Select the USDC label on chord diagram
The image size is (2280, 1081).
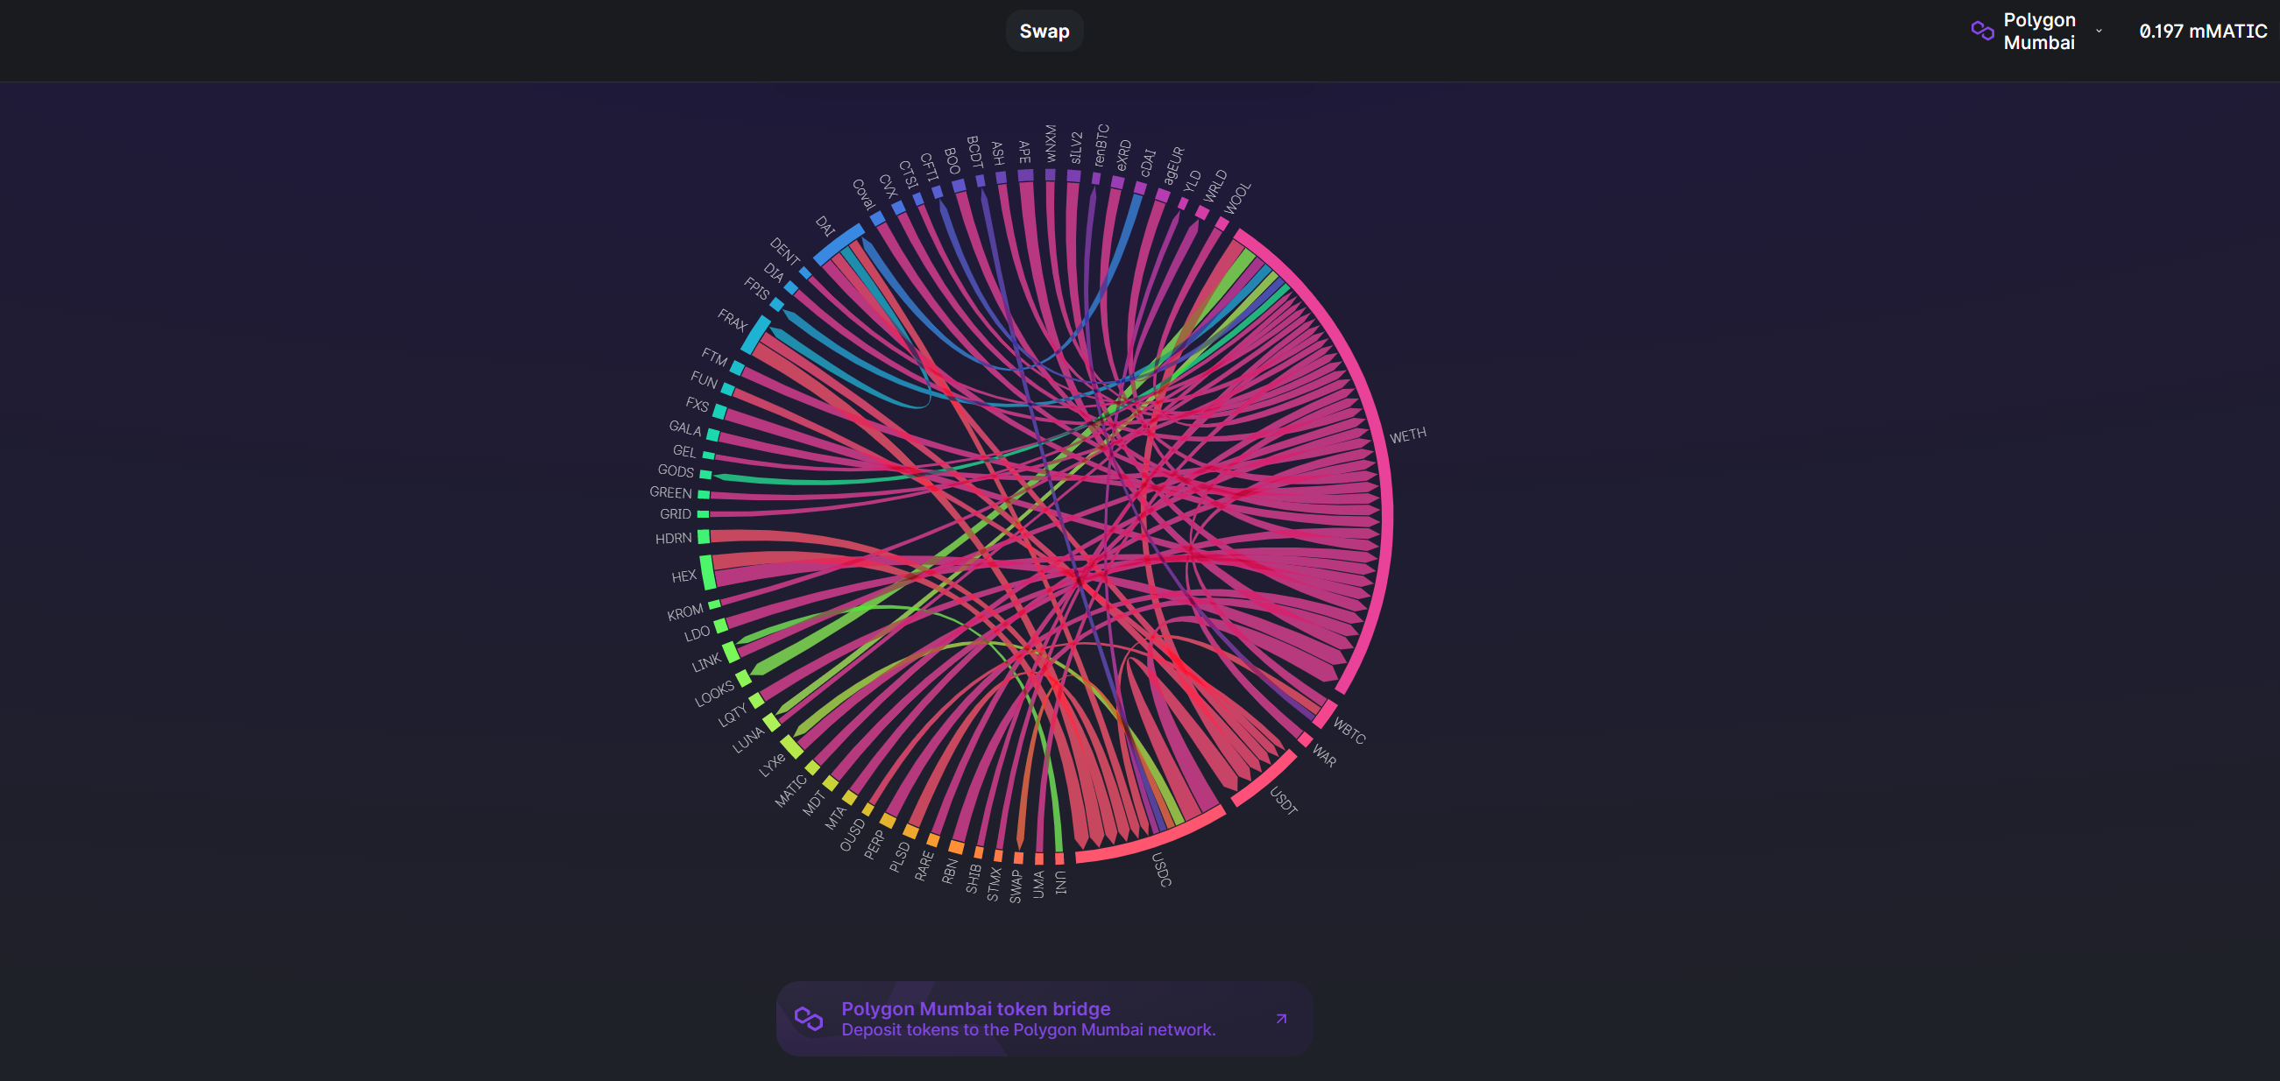[x=1161, y=870]
